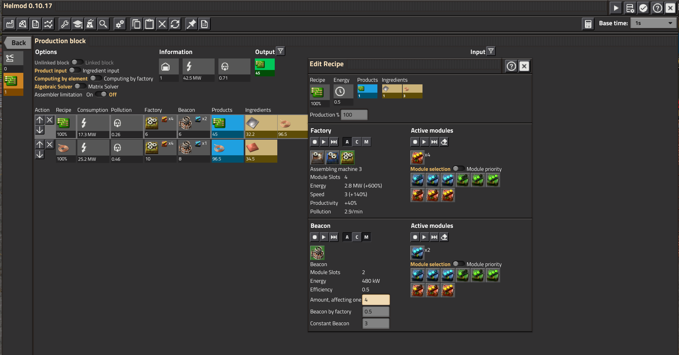Click the line chart toolbar icon
The width and height of the screenshot is (679, 355).
pyautogui.click(x=48, y=24)
